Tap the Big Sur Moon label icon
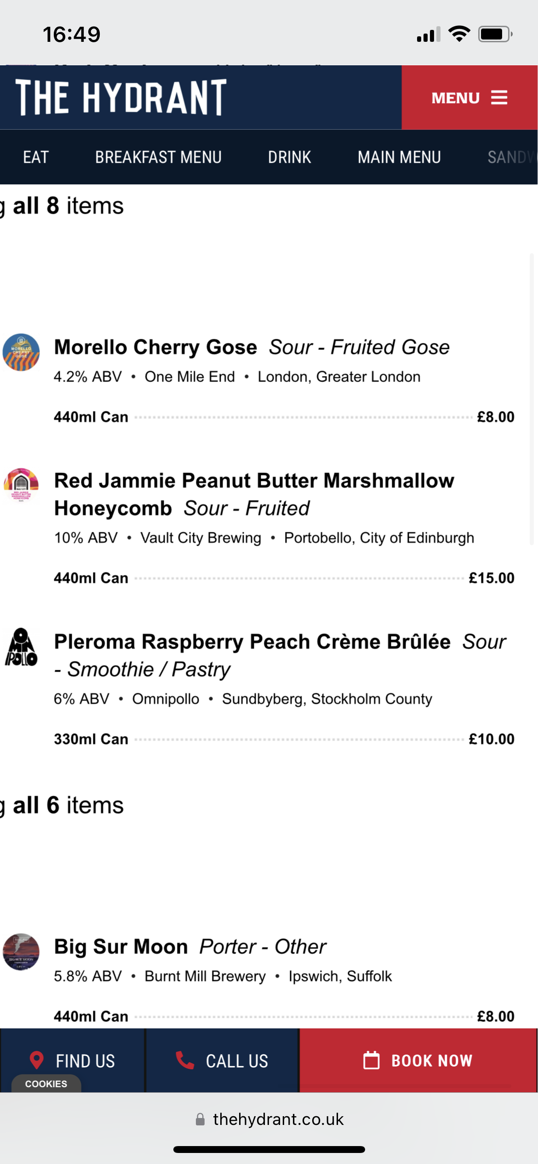 (21, 952)
